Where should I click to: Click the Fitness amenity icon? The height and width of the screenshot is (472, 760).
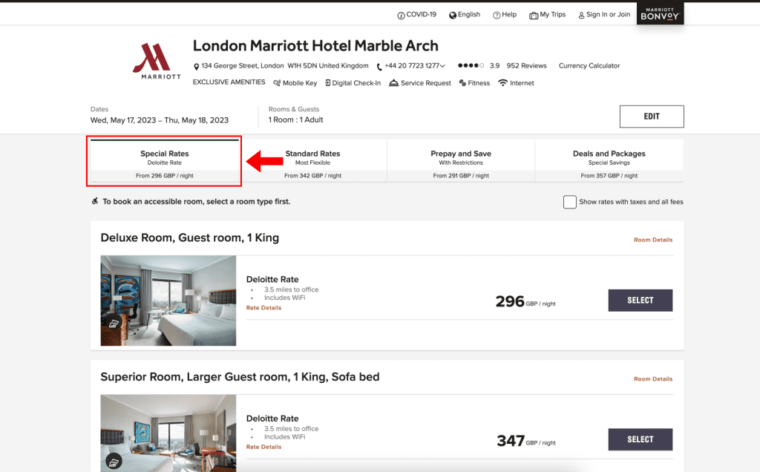click(462, 83)
